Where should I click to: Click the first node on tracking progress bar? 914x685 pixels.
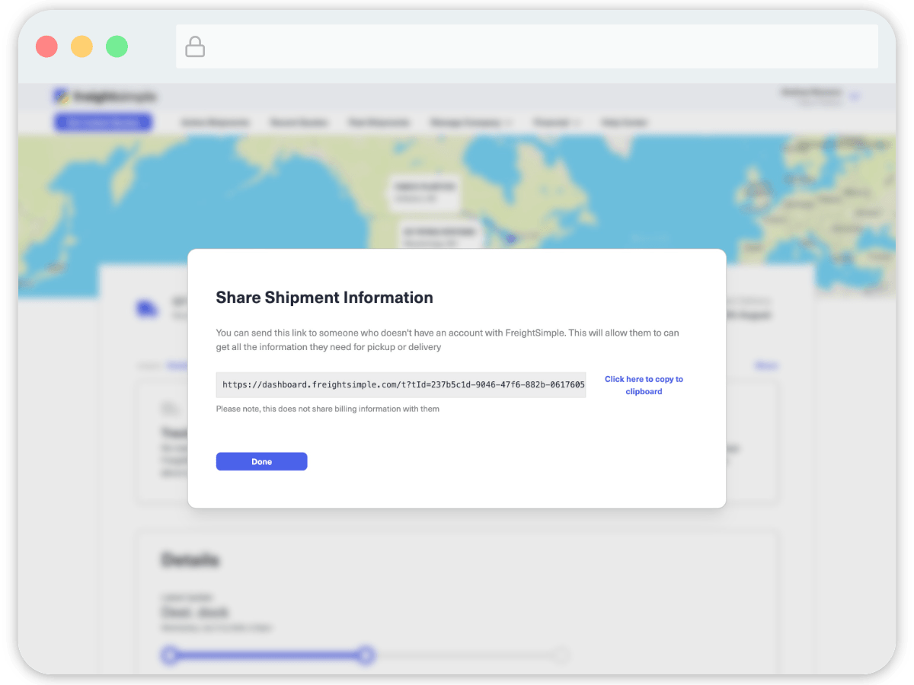[170, 655]
